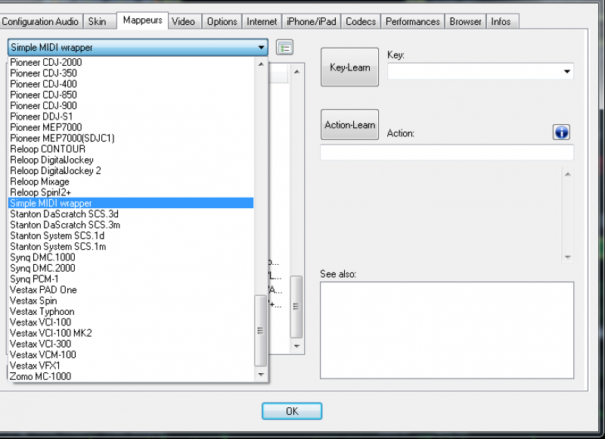Screen dimensions: 605x439
Task: Select Vestax PAD One mapper
Action: [x=131, y=289]
